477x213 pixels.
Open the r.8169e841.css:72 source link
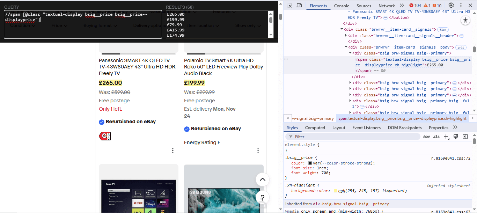point(450,158)
